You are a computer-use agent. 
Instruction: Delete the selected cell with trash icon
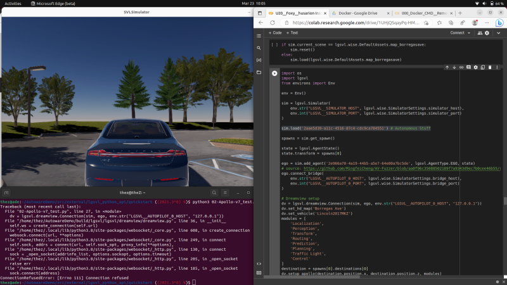click(490, 66)
